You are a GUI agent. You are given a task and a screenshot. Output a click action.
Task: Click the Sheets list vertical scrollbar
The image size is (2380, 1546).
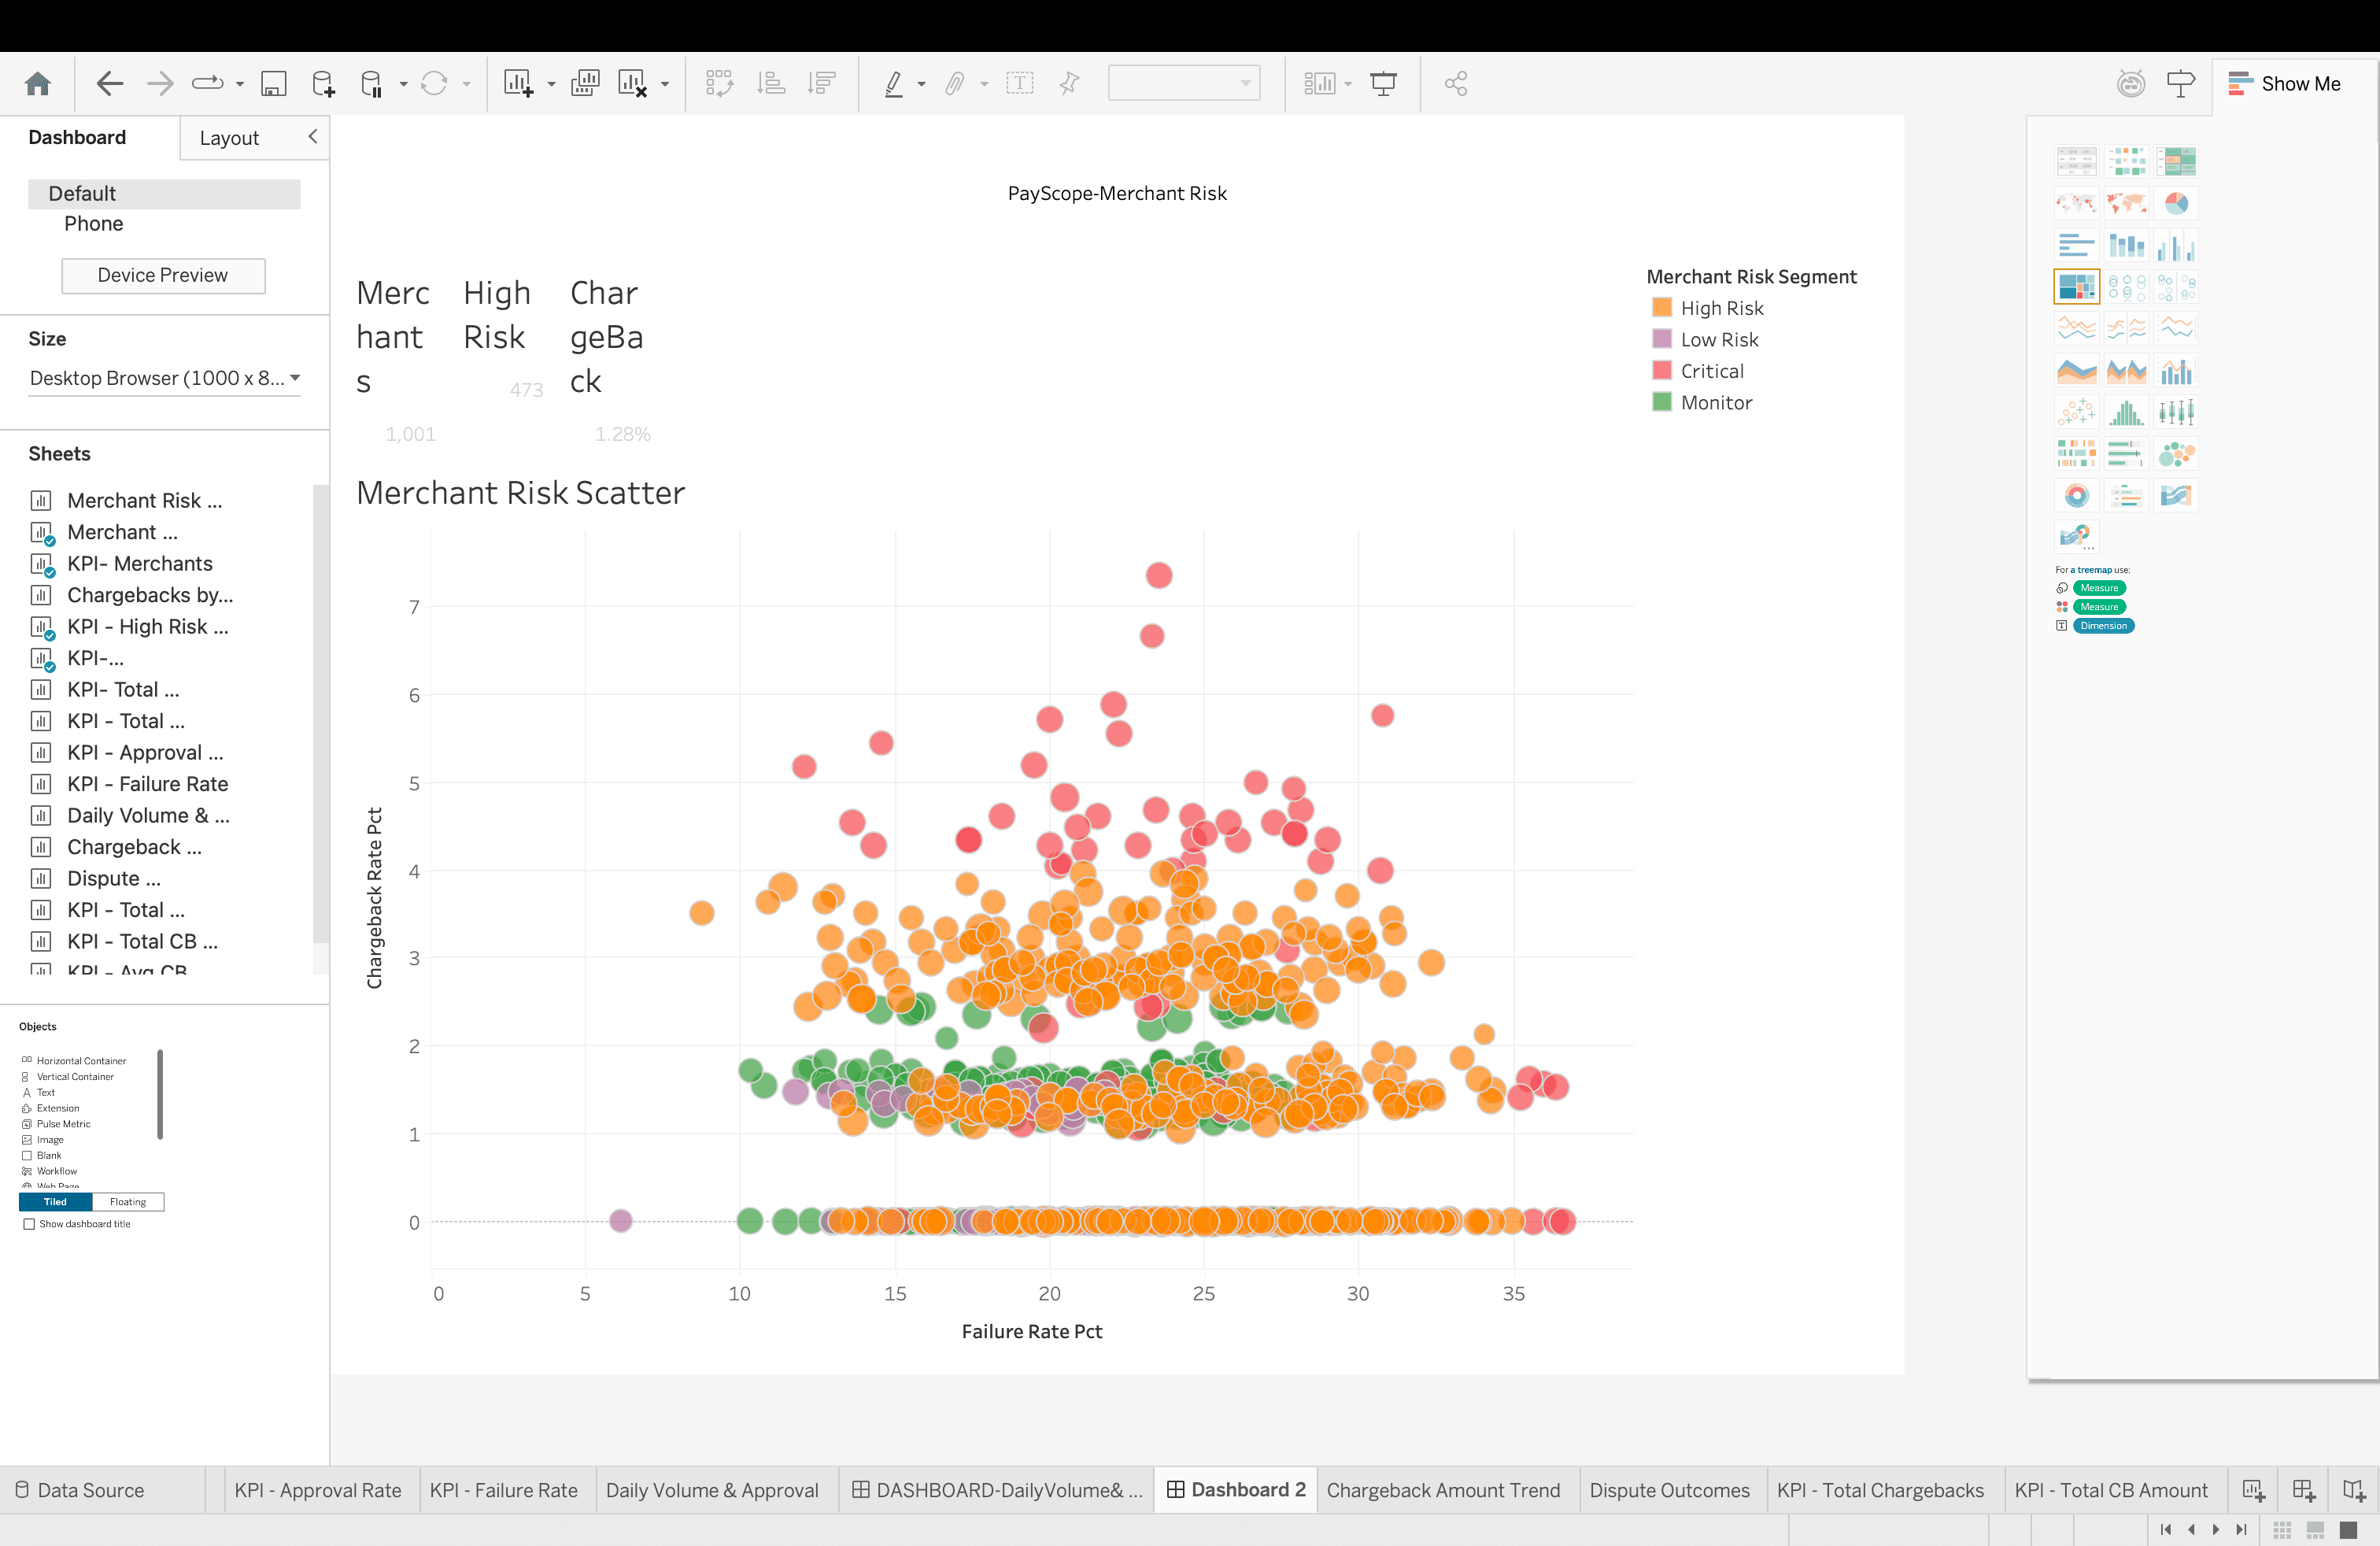pyautogui.click(x=321, y=712)
